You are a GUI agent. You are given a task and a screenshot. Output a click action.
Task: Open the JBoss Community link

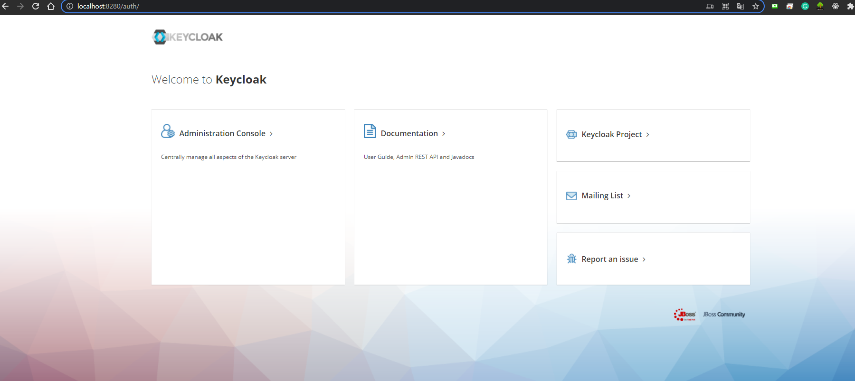click(724, 314)
